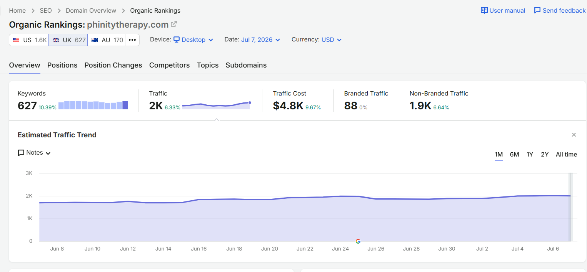Select the 6M time range
587x272 pixels.
(x=514, y=155)
